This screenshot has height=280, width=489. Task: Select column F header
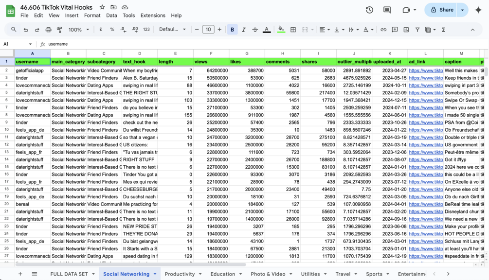(211, 53)
